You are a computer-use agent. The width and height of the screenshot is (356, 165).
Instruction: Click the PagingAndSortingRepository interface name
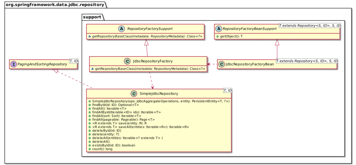pos(43,64)
